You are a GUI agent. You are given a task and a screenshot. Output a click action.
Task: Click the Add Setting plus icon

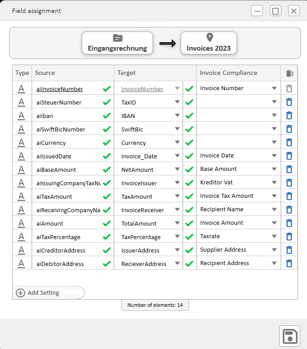point(20,293)
